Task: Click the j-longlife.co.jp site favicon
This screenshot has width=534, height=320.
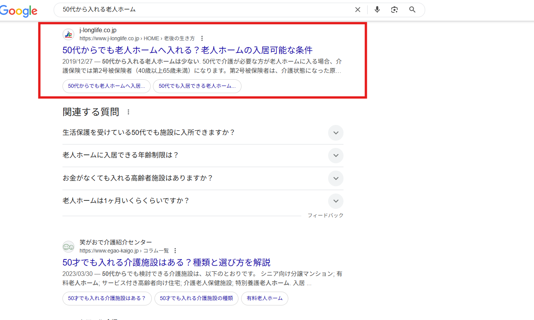Action: (68, 34)
